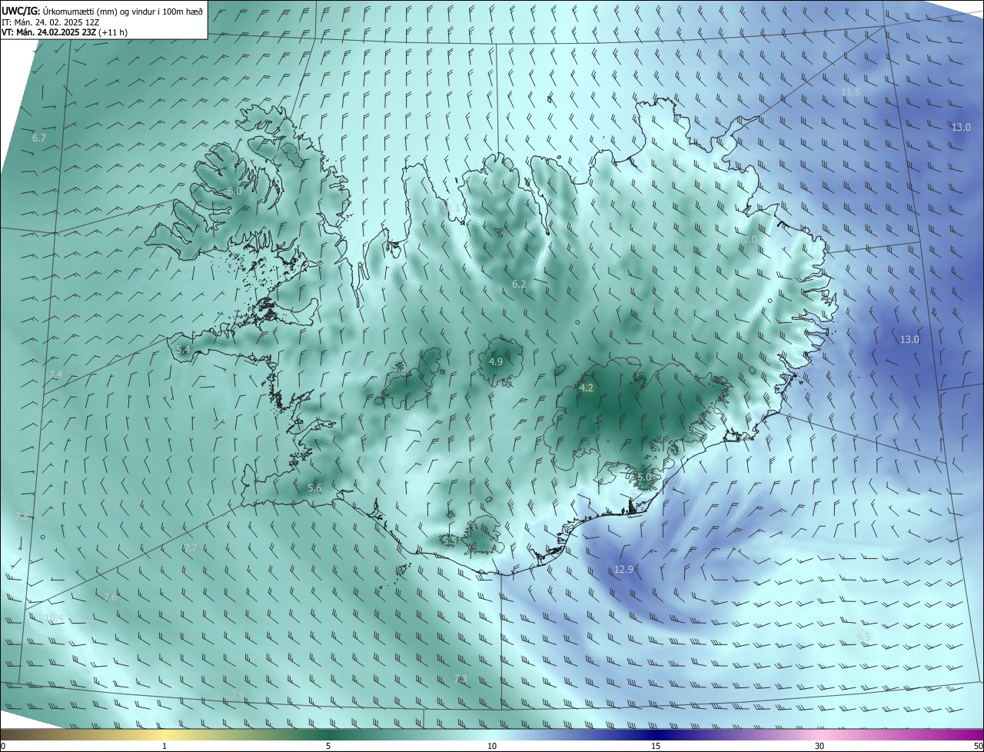Image resolution: width=984 pixels, height=752 pixels.
Task: Click the 10.4 value label
Action: [54, 617]
